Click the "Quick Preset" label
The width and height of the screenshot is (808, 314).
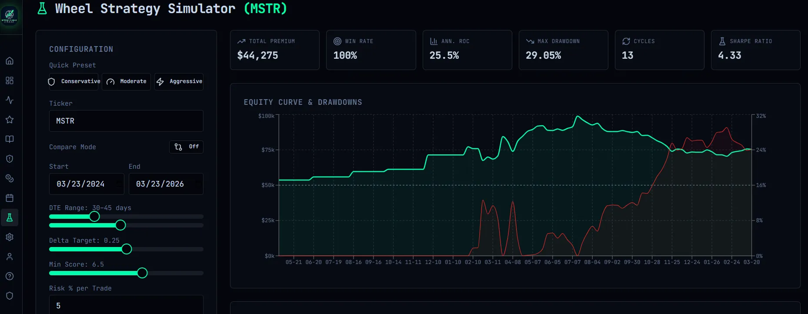coord(73,65)
